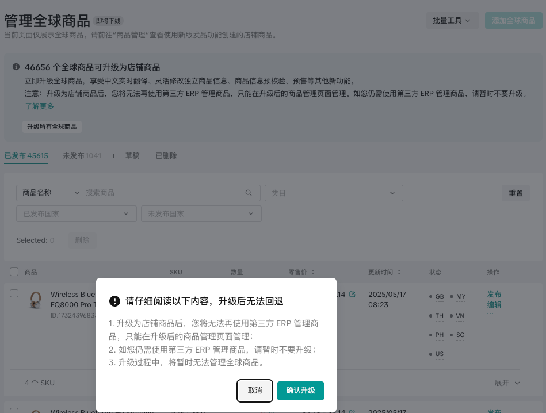Click the search magnifier icon

249,193
